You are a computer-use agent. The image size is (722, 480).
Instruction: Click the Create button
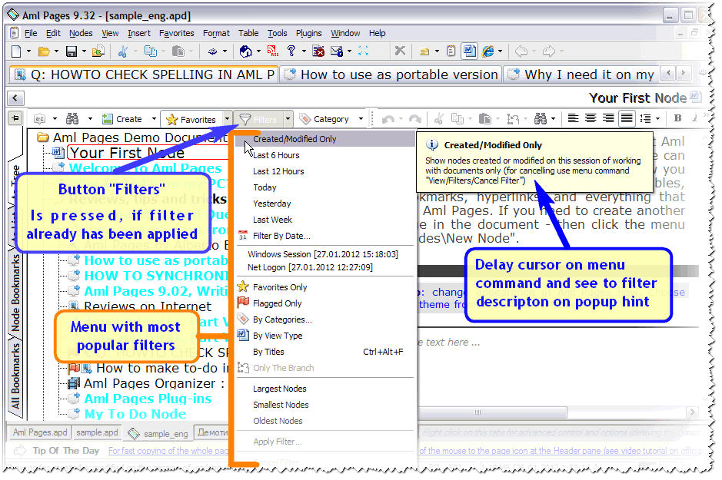point(122,119)
